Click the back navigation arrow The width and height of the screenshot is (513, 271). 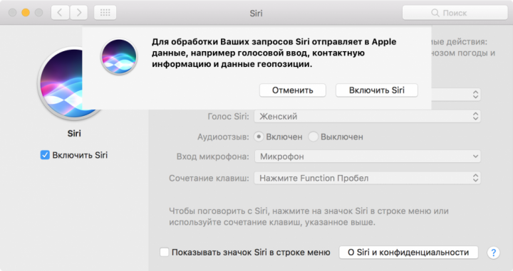coord(60,13)
